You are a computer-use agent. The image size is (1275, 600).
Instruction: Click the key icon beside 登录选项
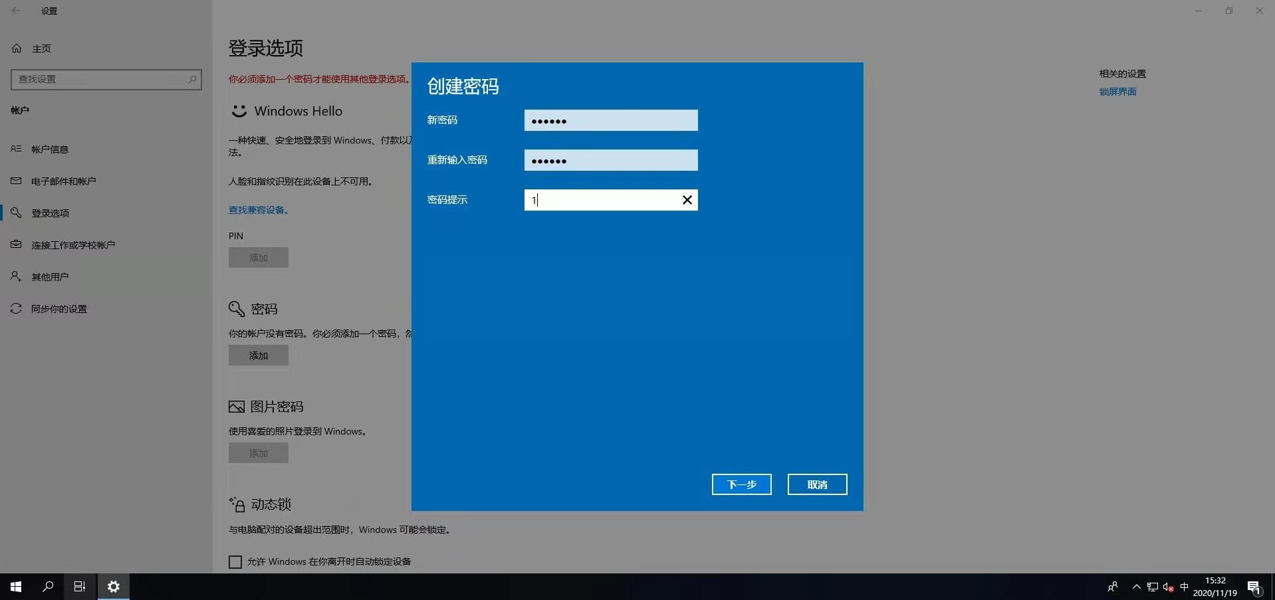16,213
